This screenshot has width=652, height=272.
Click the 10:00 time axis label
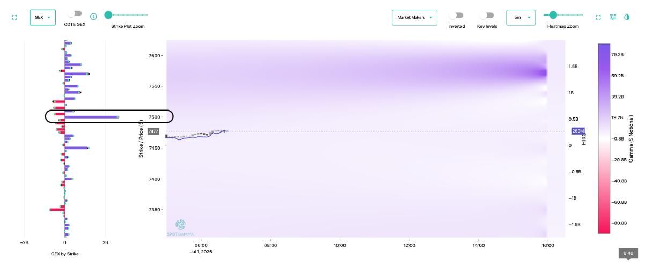[x=340, y=245]
